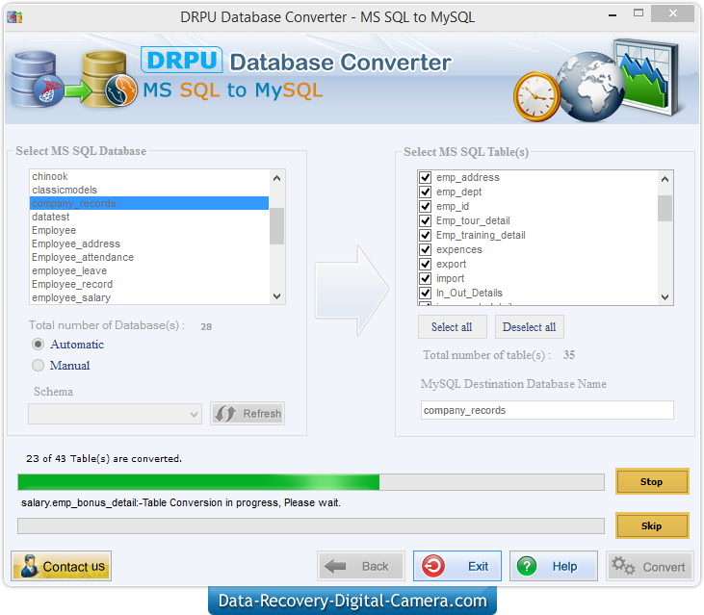Click the database conversion logo in banner
The height and width of the screenshot is (615, 704).
click(74, 79)
